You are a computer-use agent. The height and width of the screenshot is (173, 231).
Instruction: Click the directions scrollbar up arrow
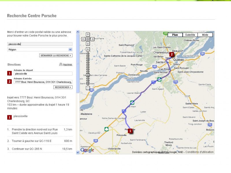pos(78,32)
